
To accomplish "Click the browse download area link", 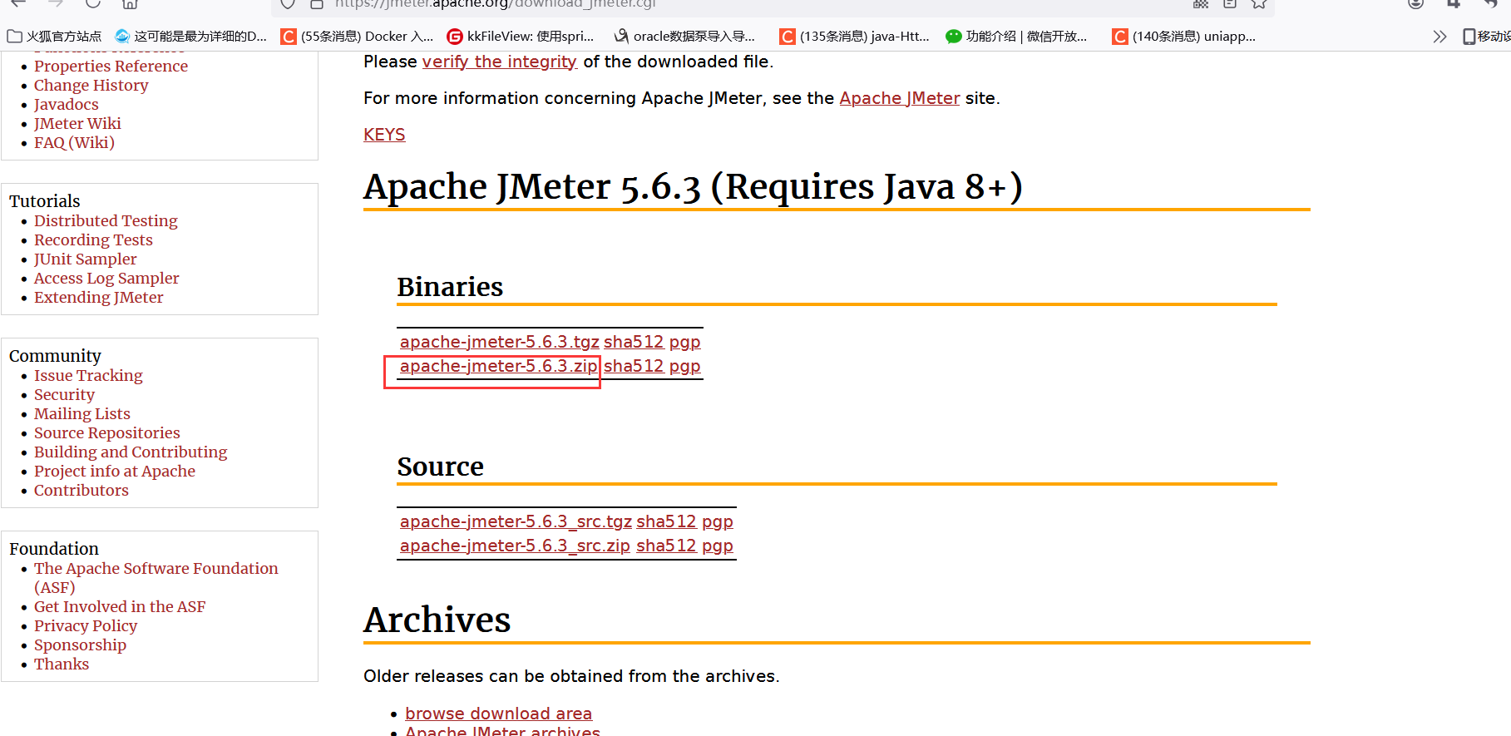I will click(498, 714).
